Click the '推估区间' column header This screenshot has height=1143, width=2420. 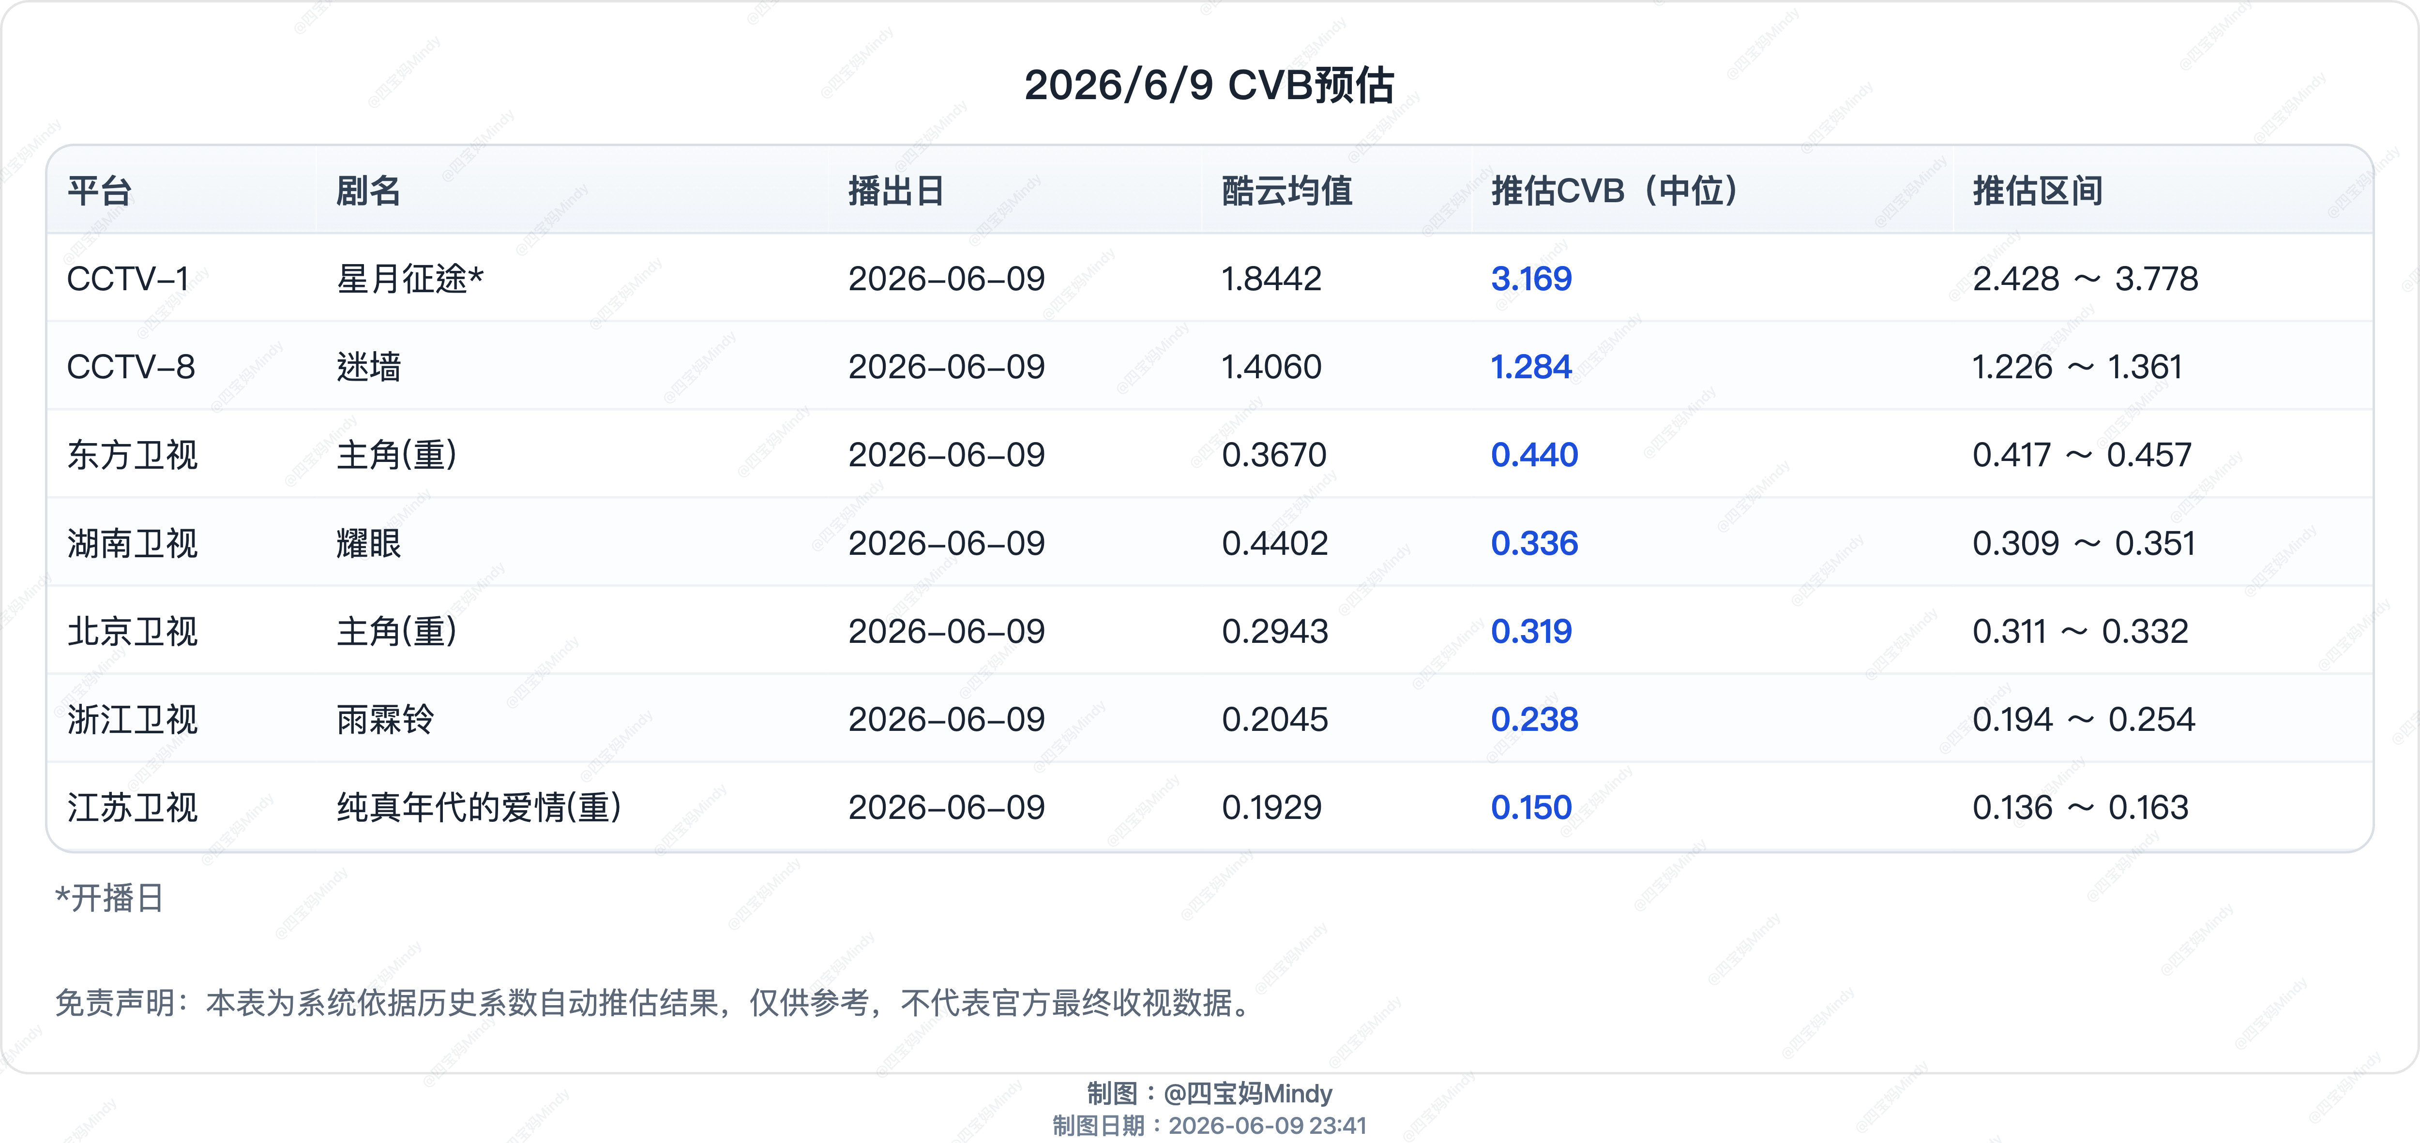click(2038, 191)
